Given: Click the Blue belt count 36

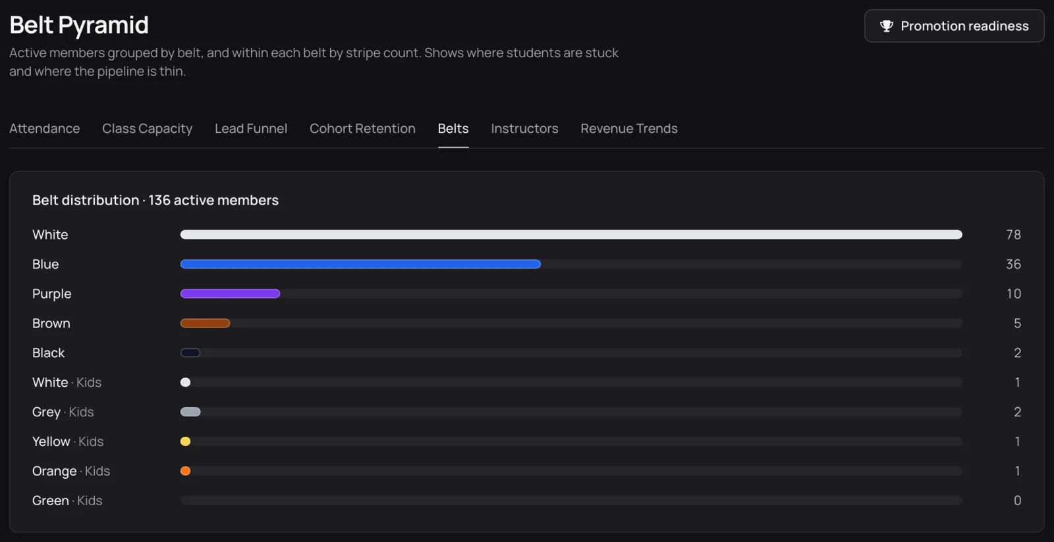Looking at the screenshot, I should coord(1013,264).
